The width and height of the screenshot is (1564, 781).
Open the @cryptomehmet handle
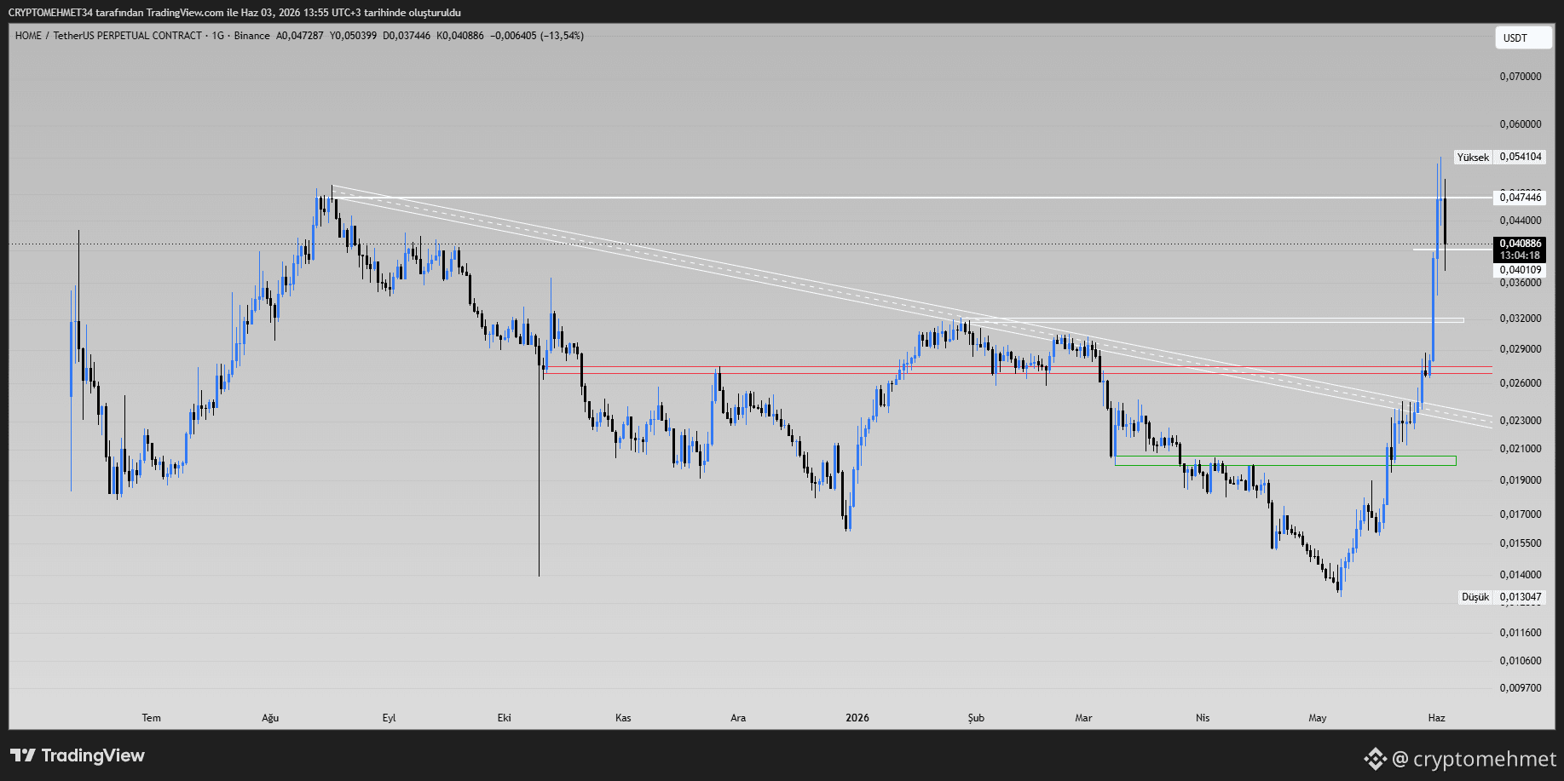(1474, 758)
